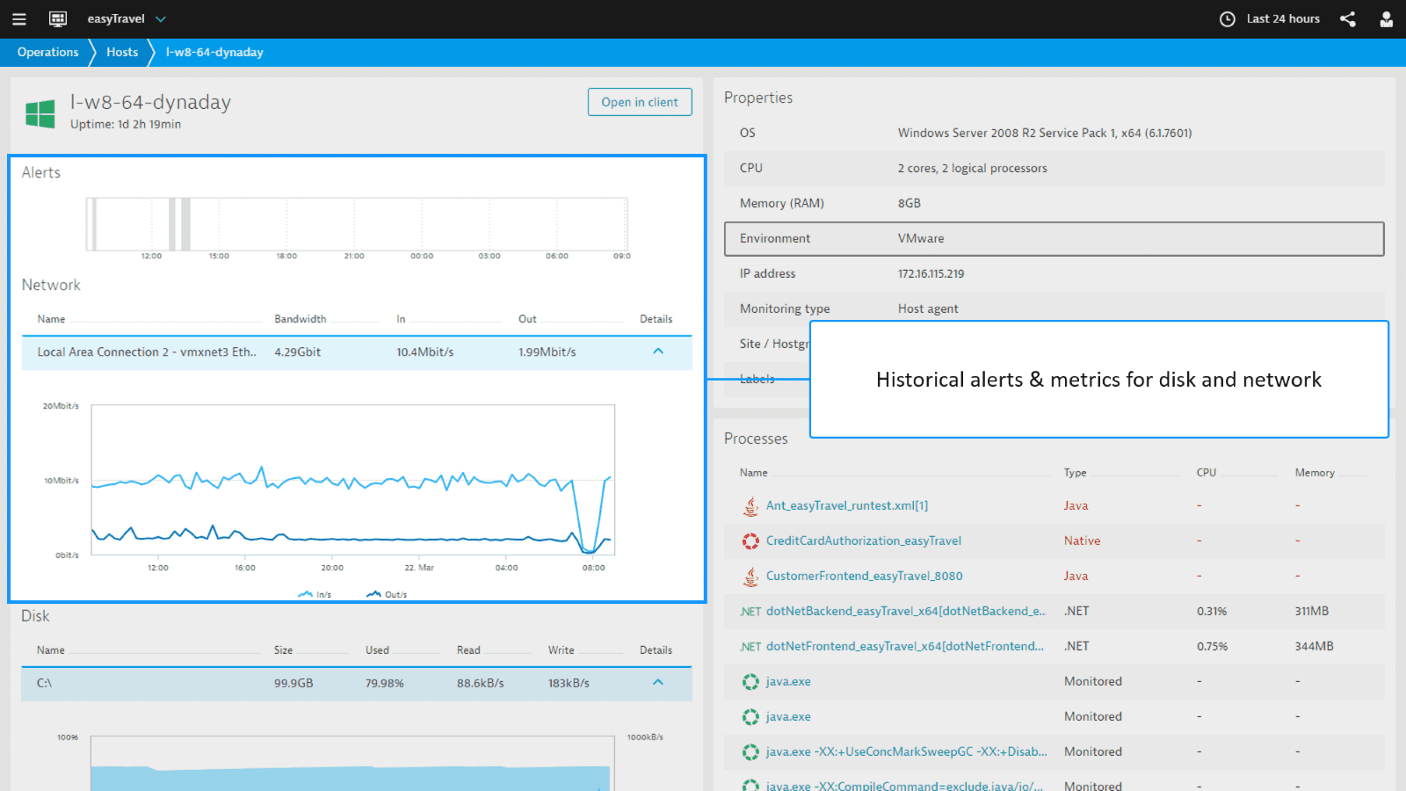
Task: Click the 311MB memory value
Action: point(1311,611)
